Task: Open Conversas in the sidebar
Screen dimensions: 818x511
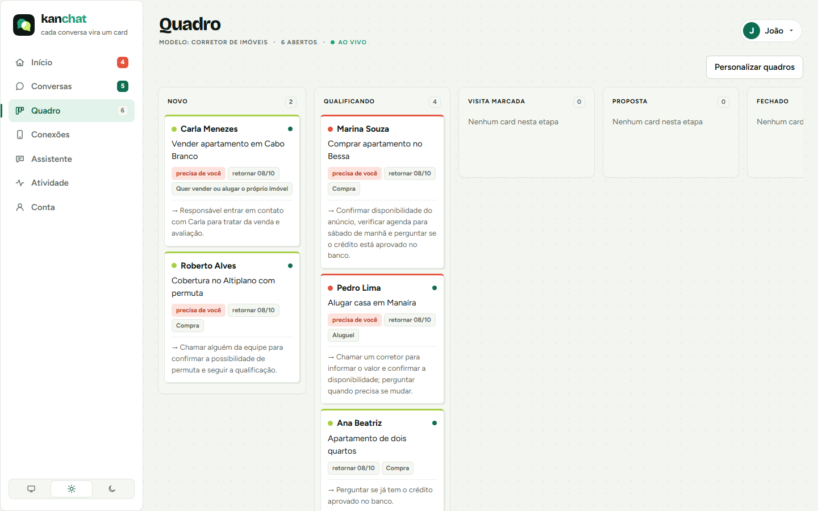Action: pyautogui.click(x=72, y=86)
